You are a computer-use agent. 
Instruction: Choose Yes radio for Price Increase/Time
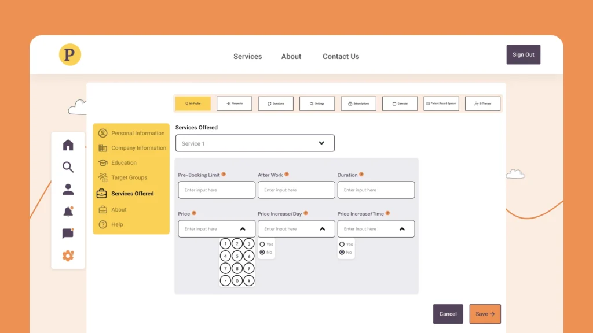coord(342,245)
